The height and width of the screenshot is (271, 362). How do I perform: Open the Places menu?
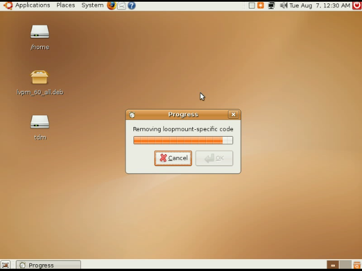[x=66, y=5]
